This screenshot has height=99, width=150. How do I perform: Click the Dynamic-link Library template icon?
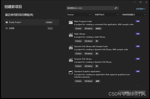(x=71, y=60)
